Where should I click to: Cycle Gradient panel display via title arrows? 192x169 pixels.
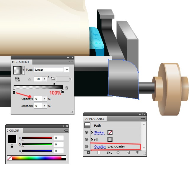(13, 62)
